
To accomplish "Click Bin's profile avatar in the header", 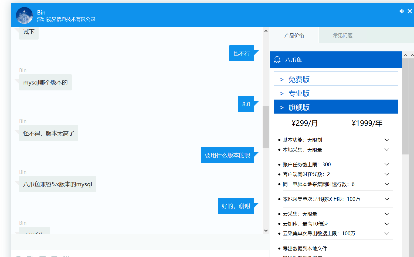I will 24,15.
